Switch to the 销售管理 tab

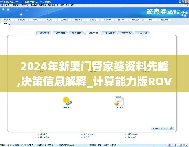pos(61,33)
